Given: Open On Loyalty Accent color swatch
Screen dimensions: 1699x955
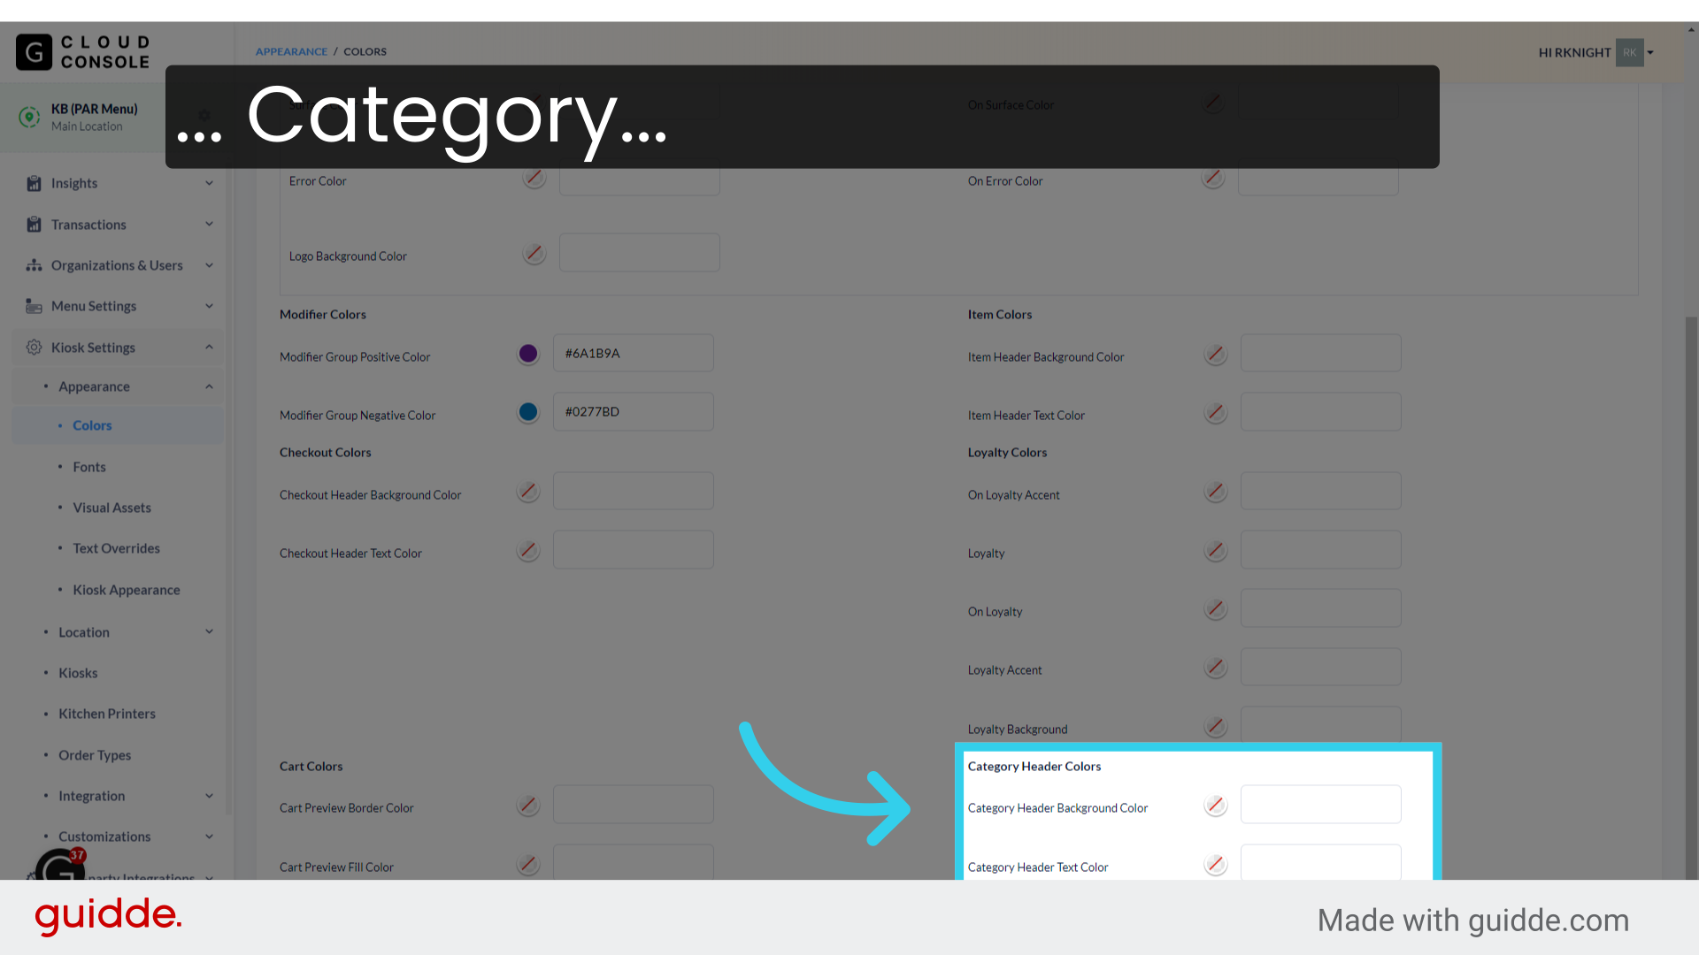Looking at the screenshot, I should click(1216, 492).
